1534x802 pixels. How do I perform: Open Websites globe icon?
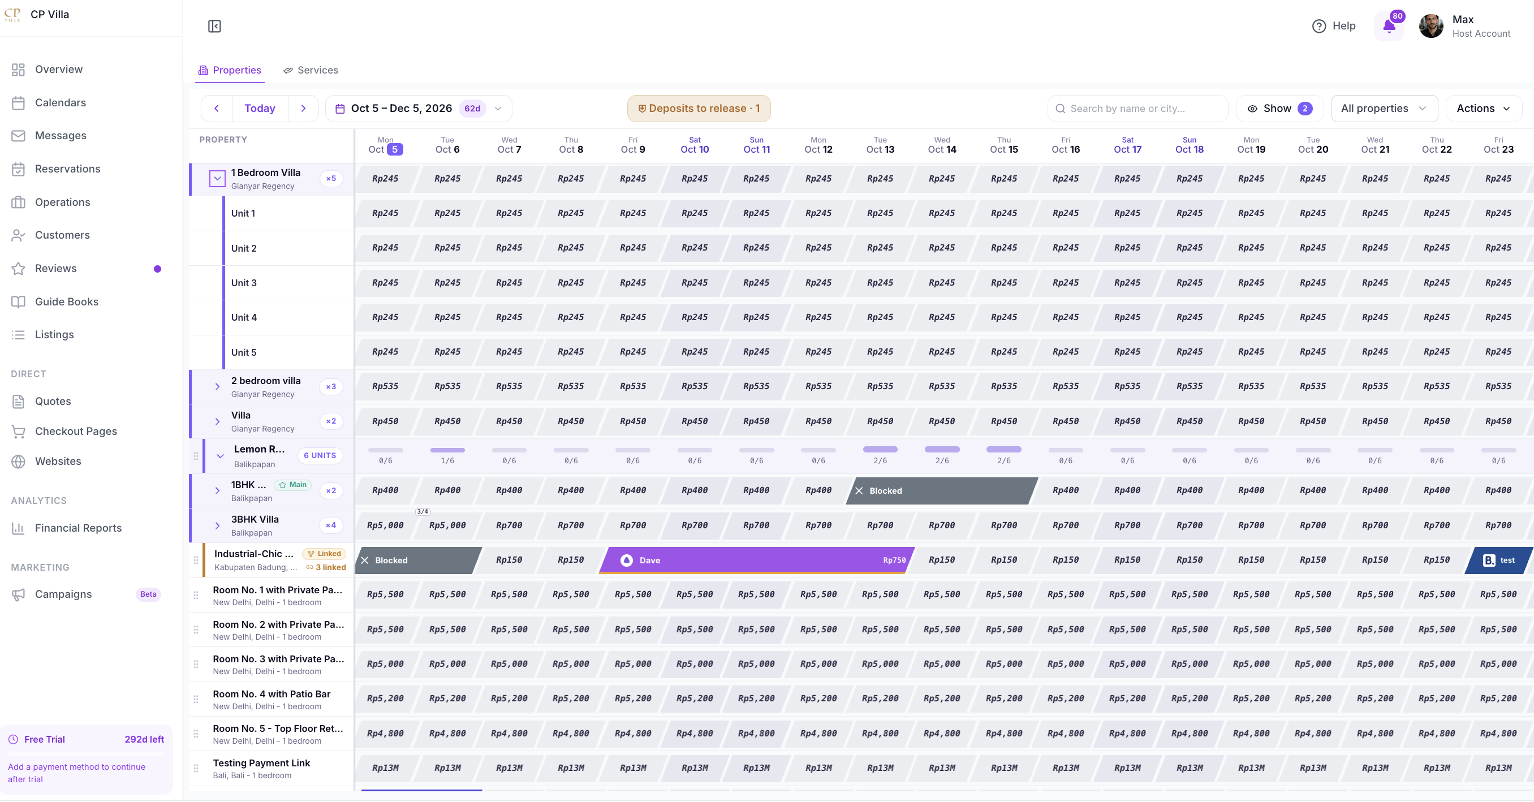(19, 462)
